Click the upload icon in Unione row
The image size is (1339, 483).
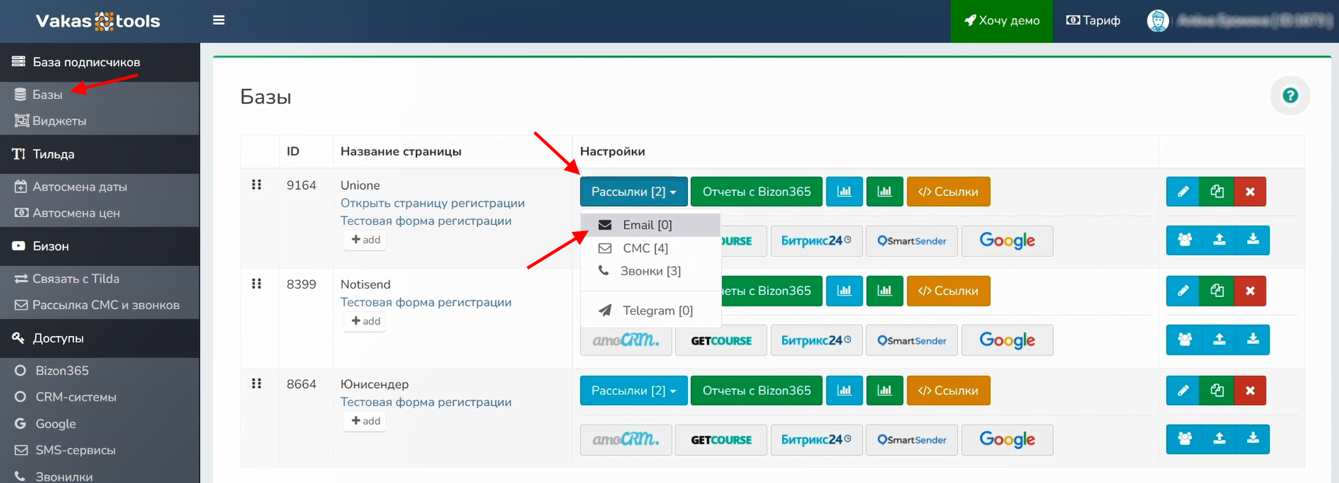click(1219, 240)
